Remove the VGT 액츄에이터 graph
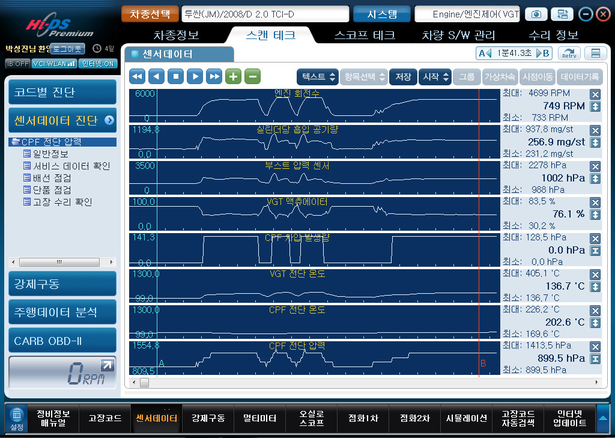The image size is (615, 438). (x=595, y=202)
